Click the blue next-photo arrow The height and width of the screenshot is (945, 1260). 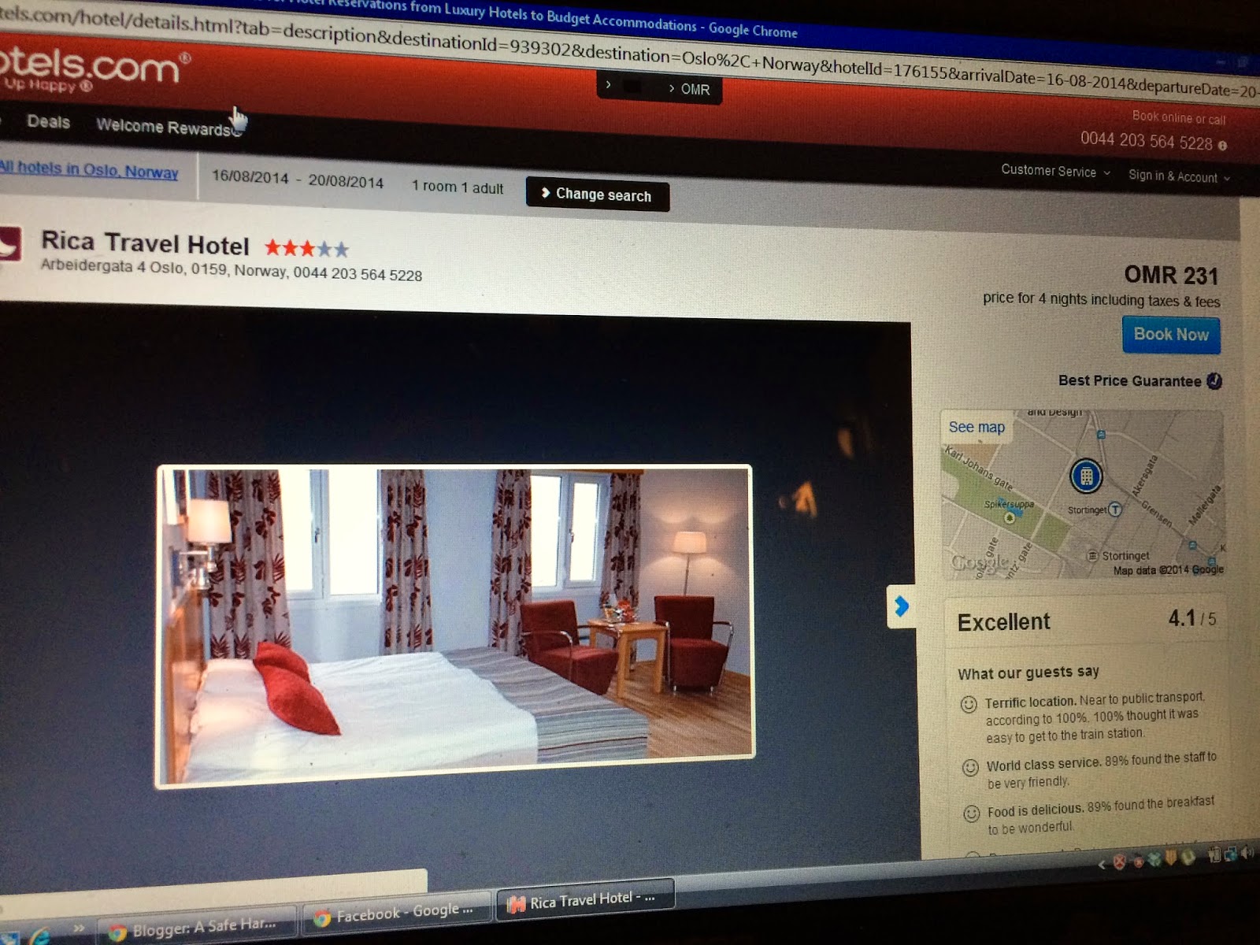click(902, 606)
